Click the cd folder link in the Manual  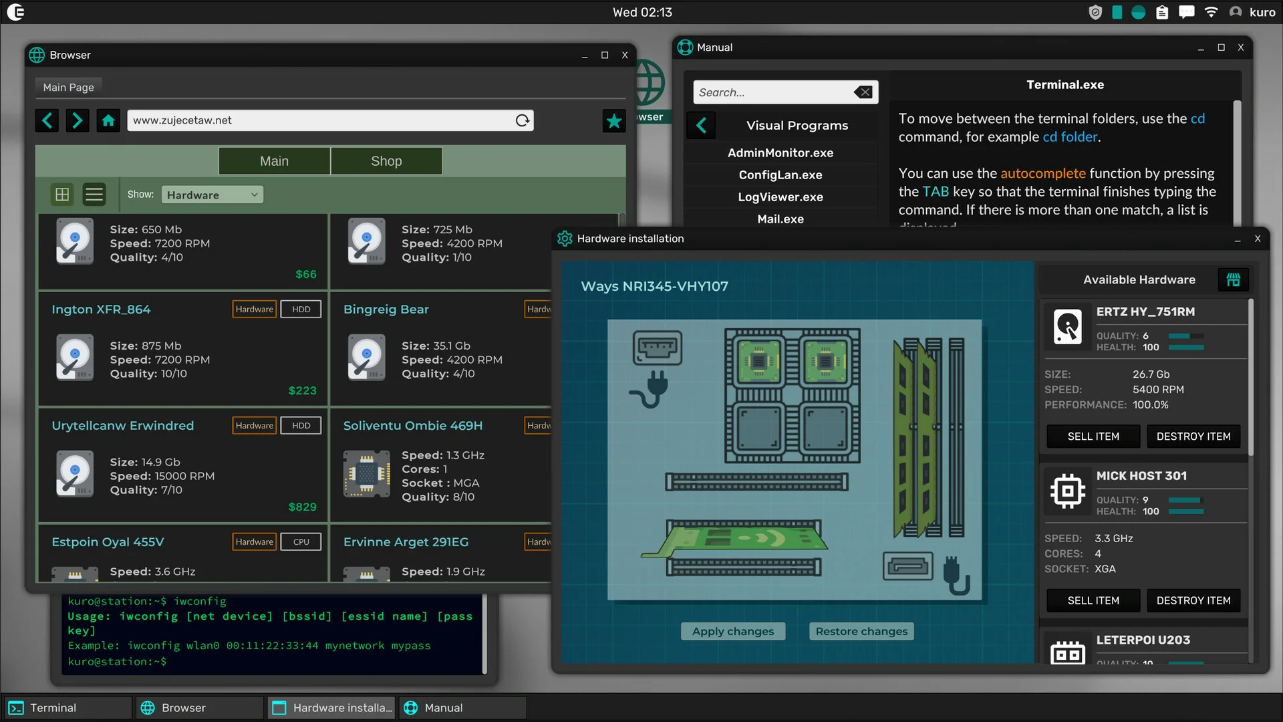[x=1070, y=136]
